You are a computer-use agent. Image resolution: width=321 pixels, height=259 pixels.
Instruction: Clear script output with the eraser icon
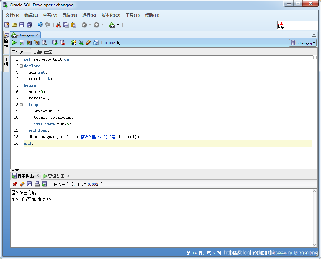pos(22,184)
